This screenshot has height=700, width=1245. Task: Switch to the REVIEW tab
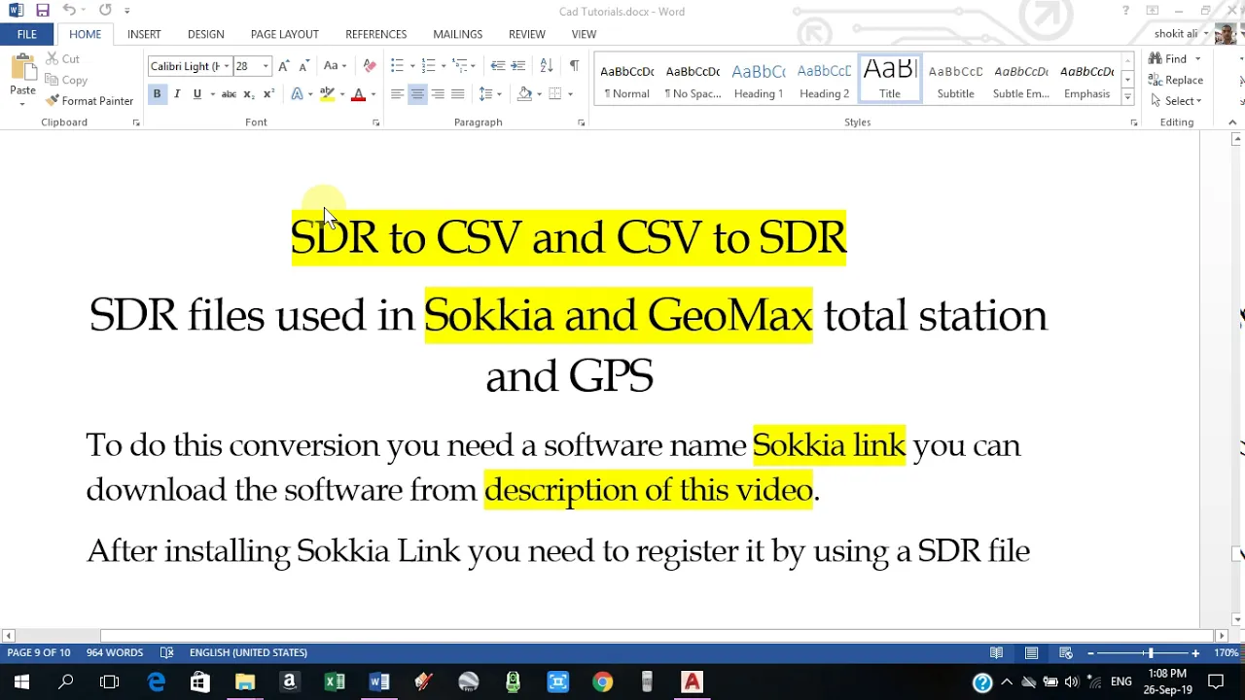click(527, 34)
